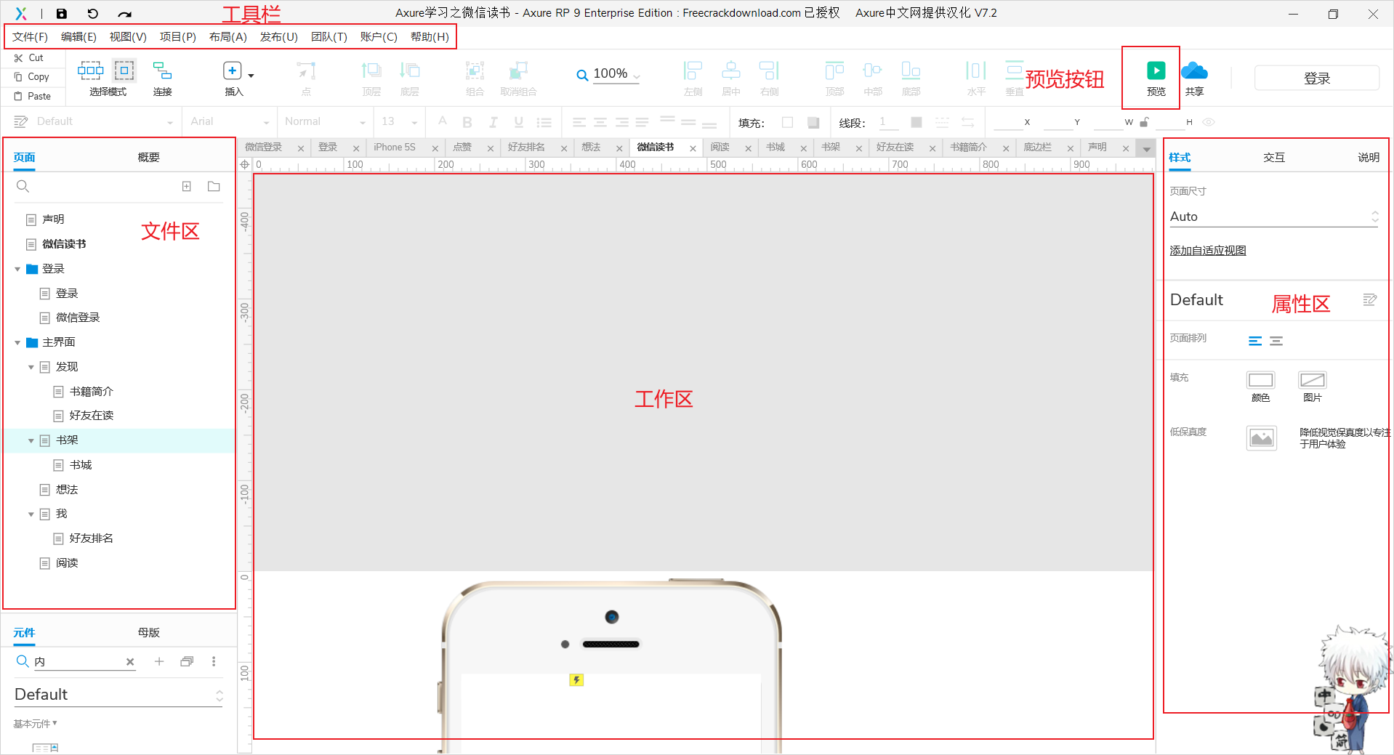Align widgets to 右侧 (right)
The height and width of the screenshot is (755, 1394).
click(769, 78)
